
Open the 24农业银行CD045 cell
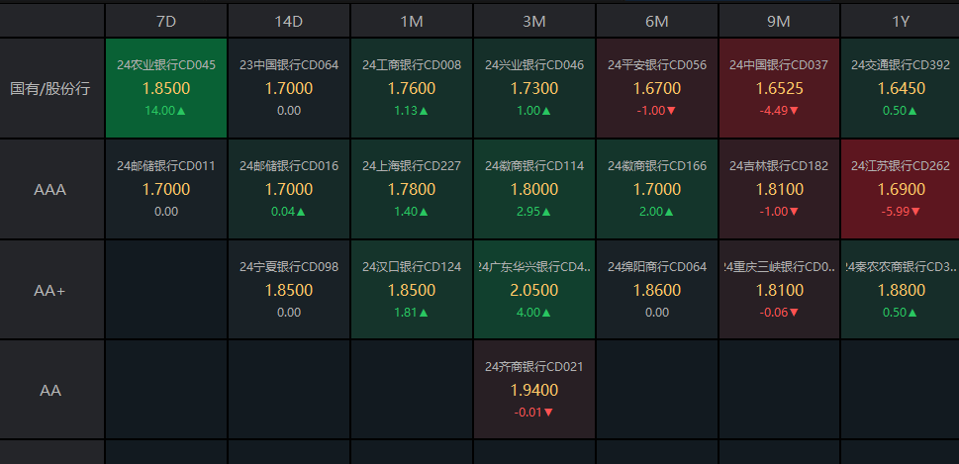pos(165,88)
